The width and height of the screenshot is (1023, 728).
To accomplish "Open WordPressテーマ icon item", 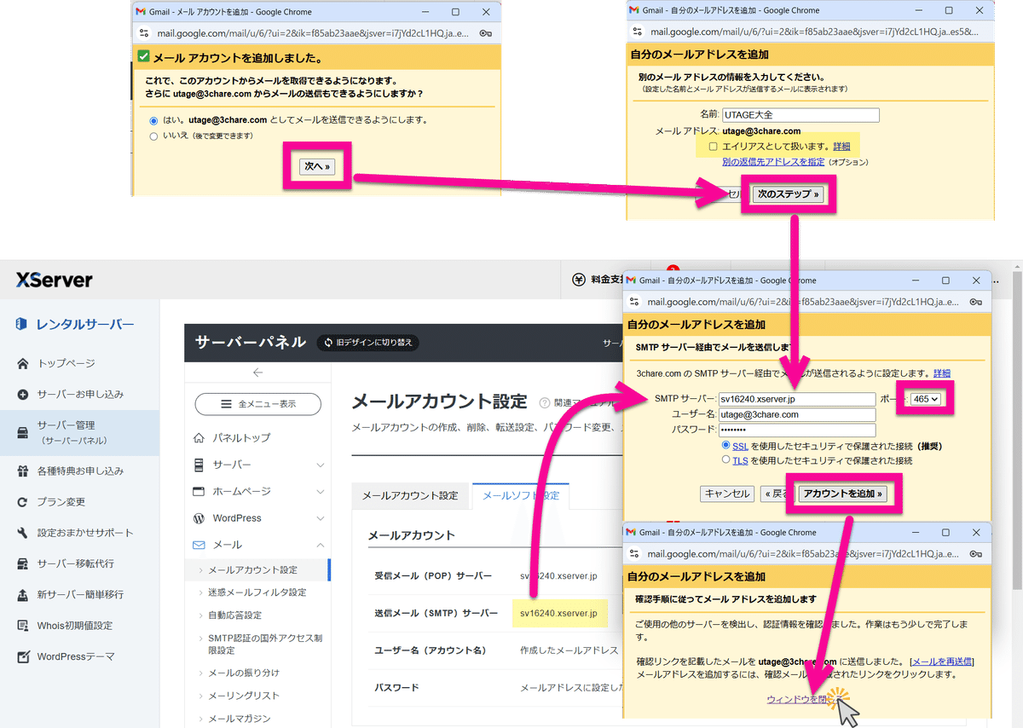I will click(x=23, y=657).
